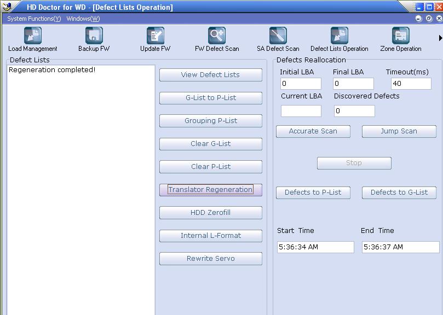Click Defects to P-List button
Viewport: 443px width, 315px height.
pos(313,192)
